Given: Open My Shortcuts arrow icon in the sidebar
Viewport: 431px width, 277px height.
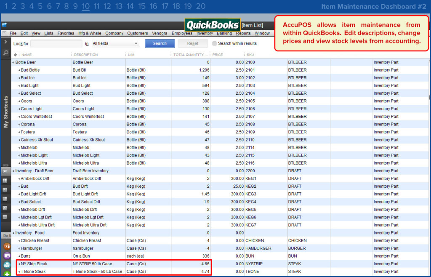Looking at the screenshot, I should [x=5, y=172].
